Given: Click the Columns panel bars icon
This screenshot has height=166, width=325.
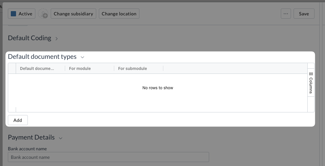Looking at the screenshot, I should pyautogui.click(x=311, y=74).
